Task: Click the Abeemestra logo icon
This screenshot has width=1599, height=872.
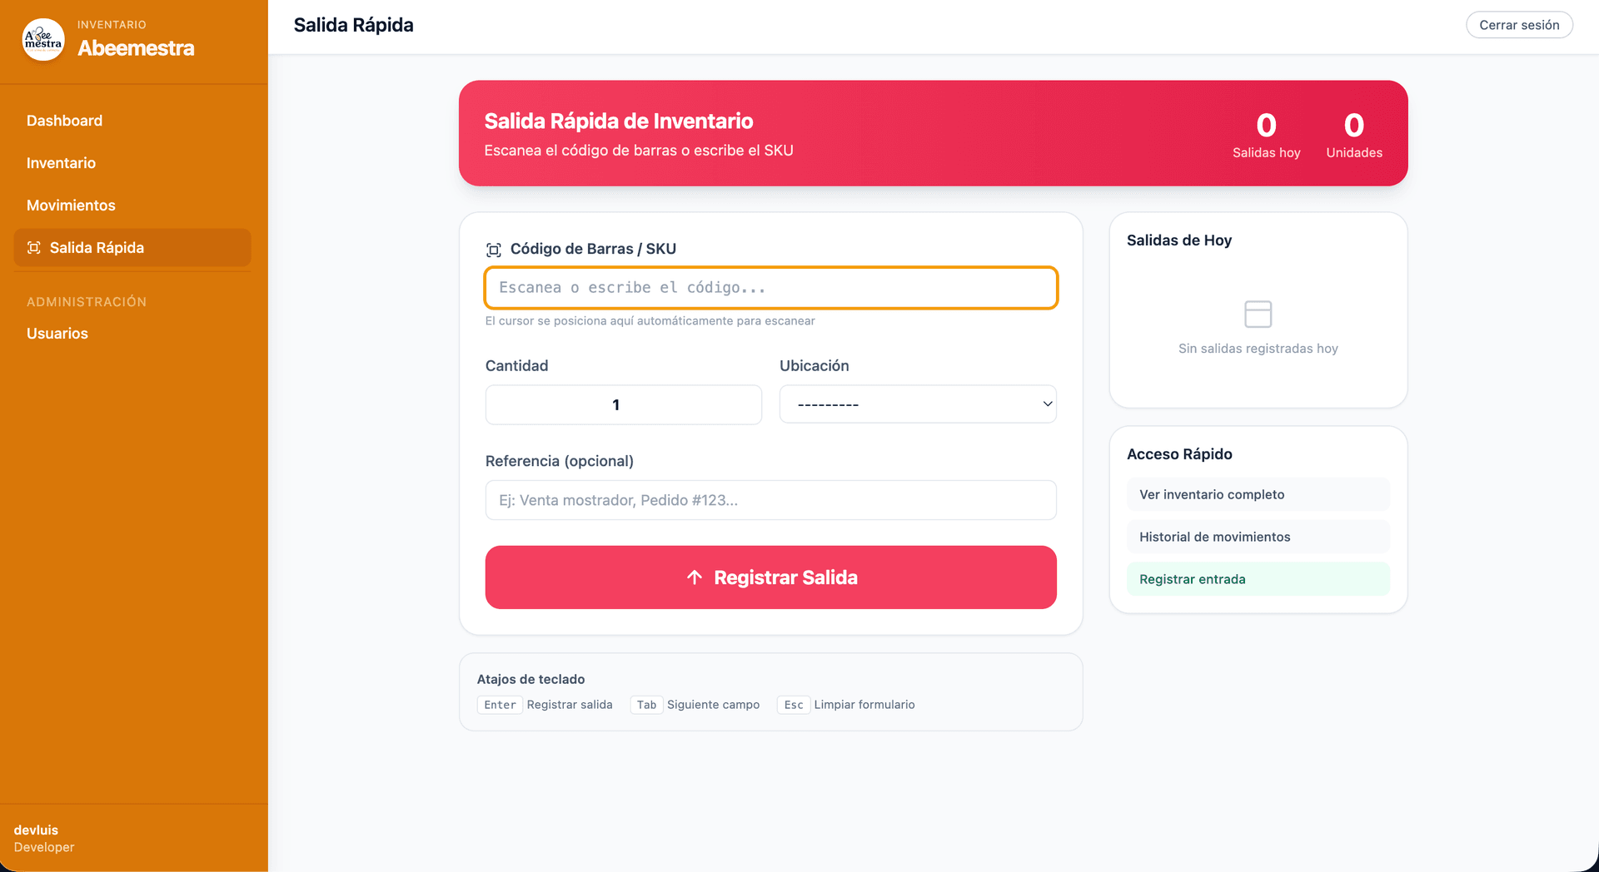Action: (43, 39)
